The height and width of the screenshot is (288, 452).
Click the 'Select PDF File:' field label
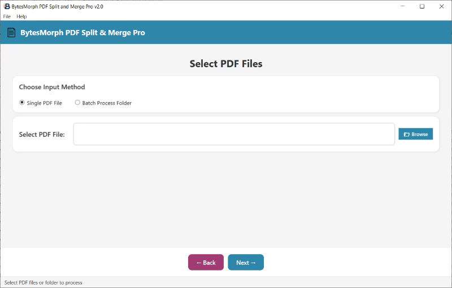[42, 134]
